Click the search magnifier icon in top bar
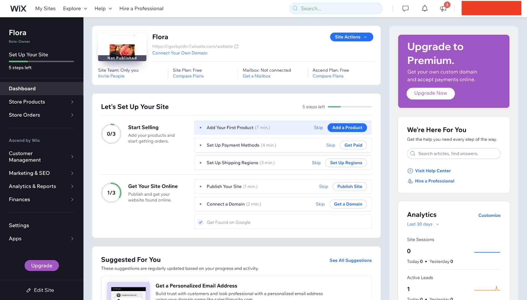The height and width of the screenshot is (300, 527). coord(295,8)
